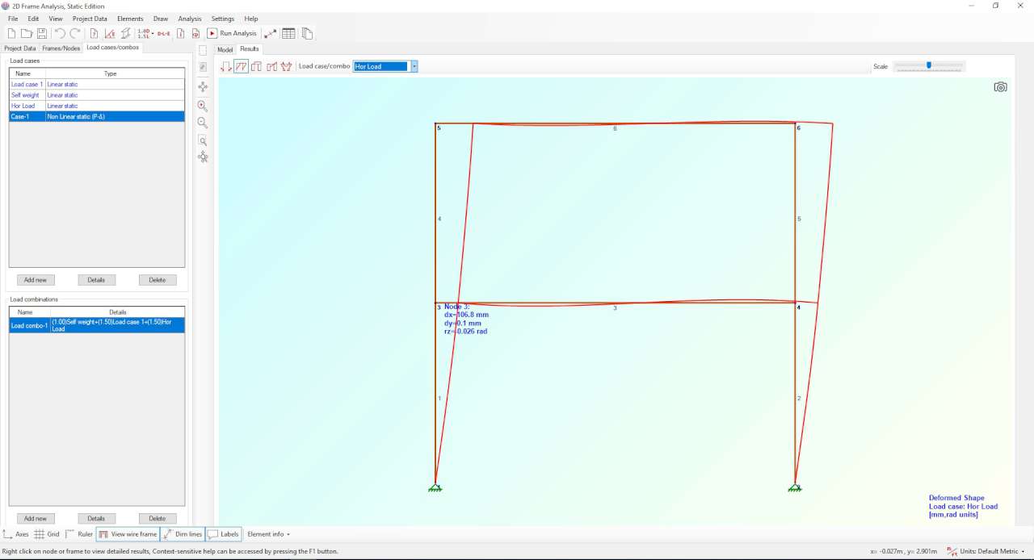This screenshot has height=560, width=1034.
Task: Open the Analysis menu
Action: pos(189,19)
